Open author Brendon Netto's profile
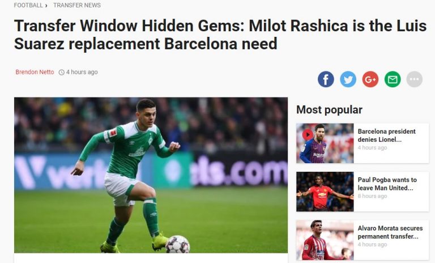The width and height of the screenshot is (435, 263). click(35, 72)
